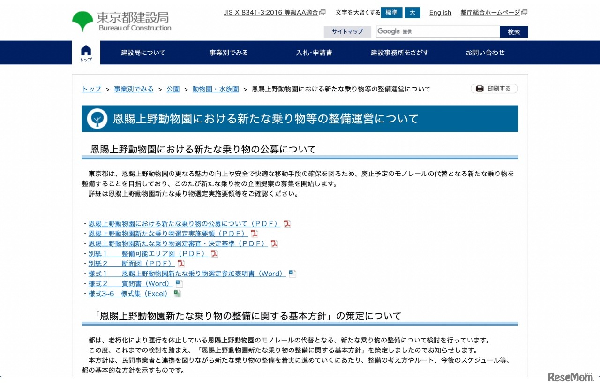Image resolution: width=600 pixels, height=388 pixels.
Task: Open the 建設局について navigation menu
Action: (x=142, y=53)
